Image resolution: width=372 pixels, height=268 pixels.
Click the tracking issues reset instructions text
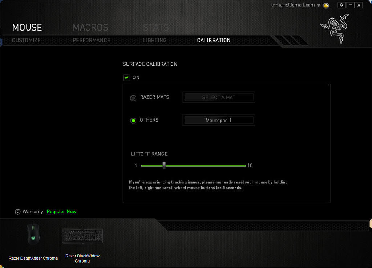click(208, 185)
